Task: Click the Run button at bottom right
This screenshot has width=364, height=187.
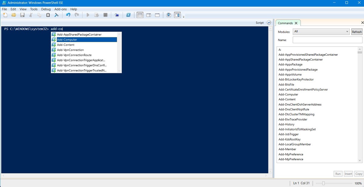Action: (338, 174)
